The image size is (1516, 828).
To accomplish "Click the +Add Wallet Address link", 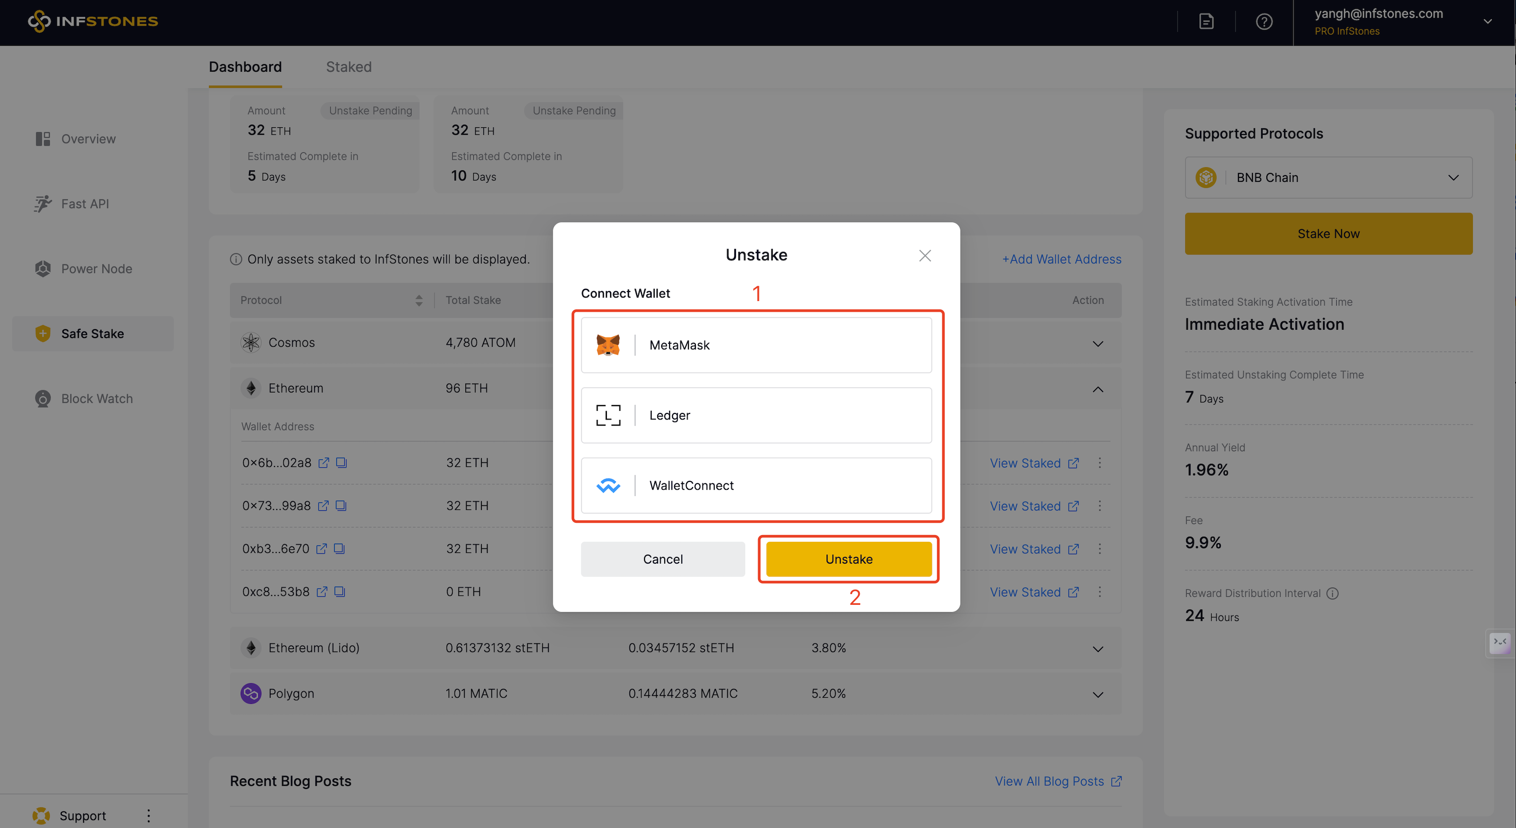I will click(1061, 259).
